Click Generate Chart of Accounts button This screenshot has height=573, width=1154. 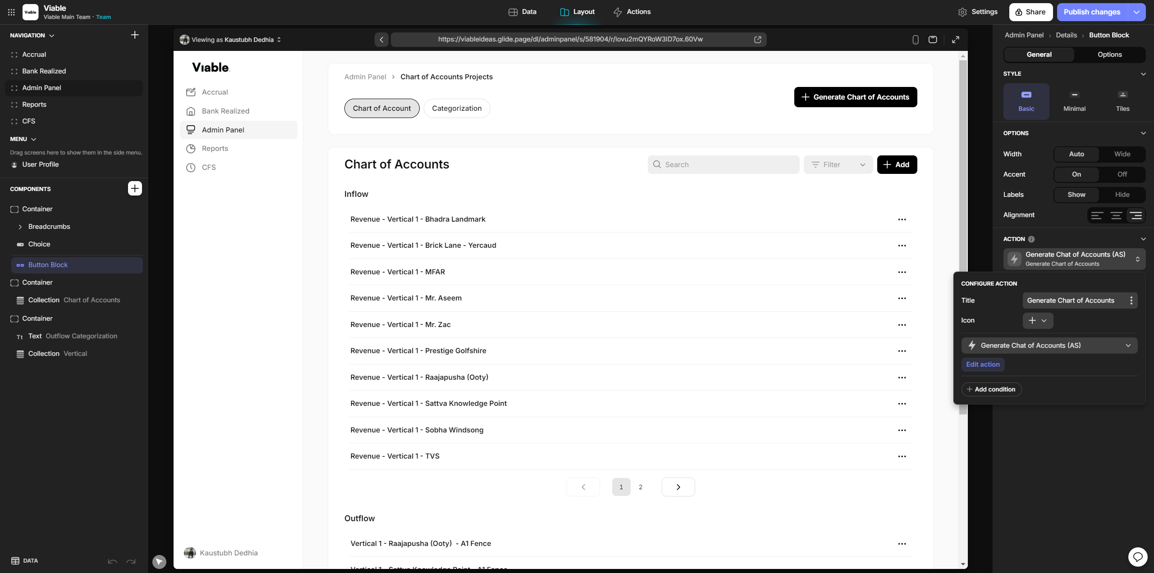pos(855,97)
